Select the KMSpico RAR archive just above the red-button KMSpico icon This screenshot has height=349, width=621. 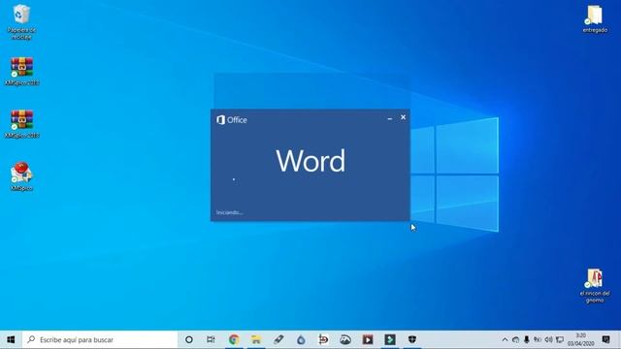(21, 124)
